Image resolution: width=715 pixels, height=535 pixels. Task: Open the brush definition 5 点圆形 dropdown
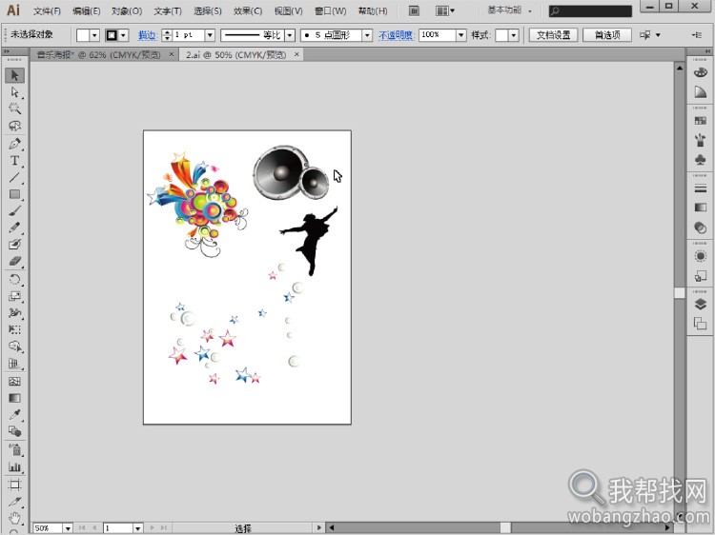(367, 35)
